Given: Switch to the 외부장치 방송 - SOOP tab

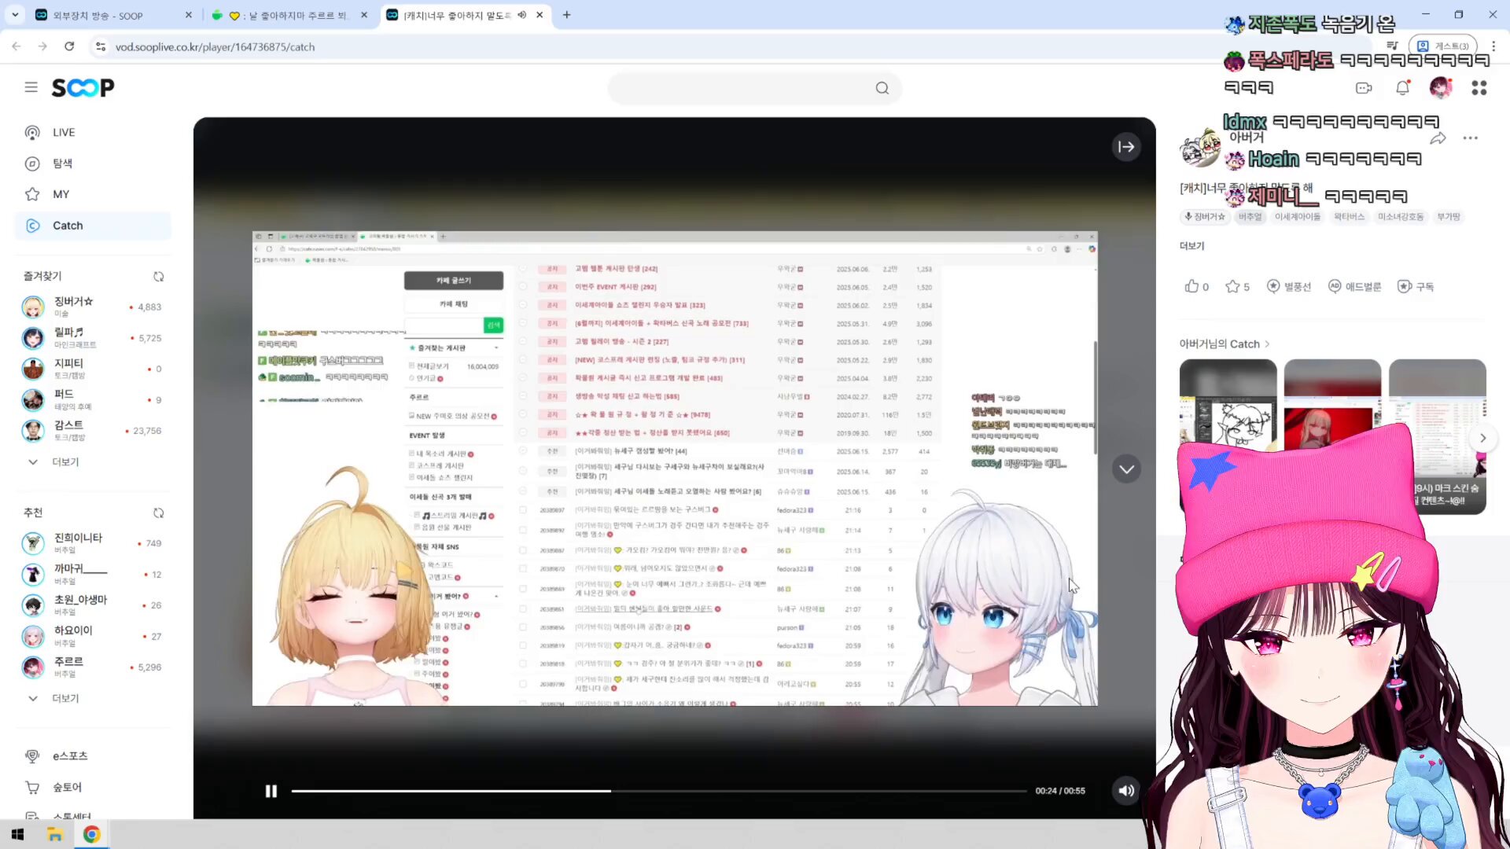Looking at the screenshot, I should click(98, 15).
